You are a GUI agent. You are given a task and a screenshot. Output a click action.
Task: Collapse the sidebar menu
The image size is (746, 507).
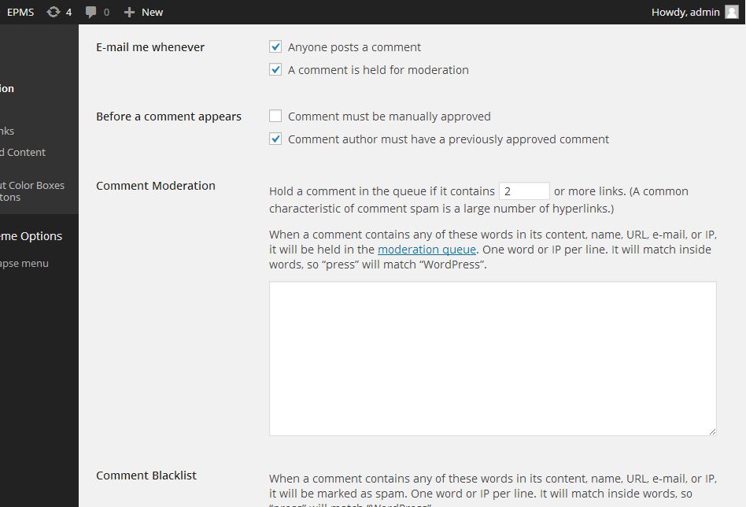tap(24, 264)
